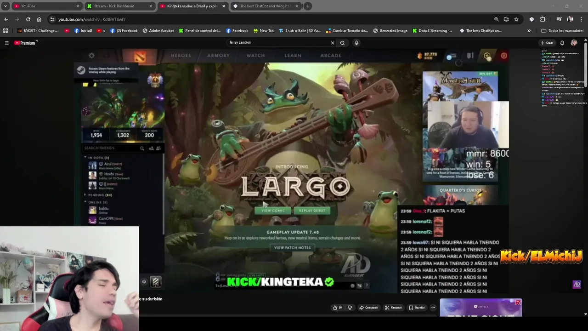Open Panel de control del bookmark

tap(200, 31)
